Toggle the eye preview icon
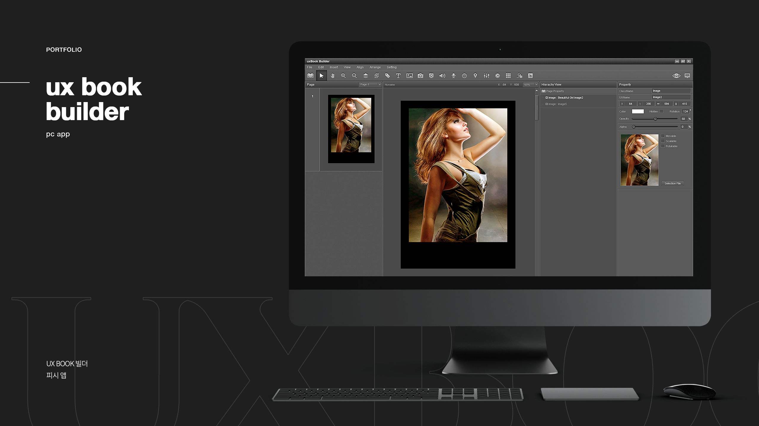 pyautogui.click(x=676, y=76)
